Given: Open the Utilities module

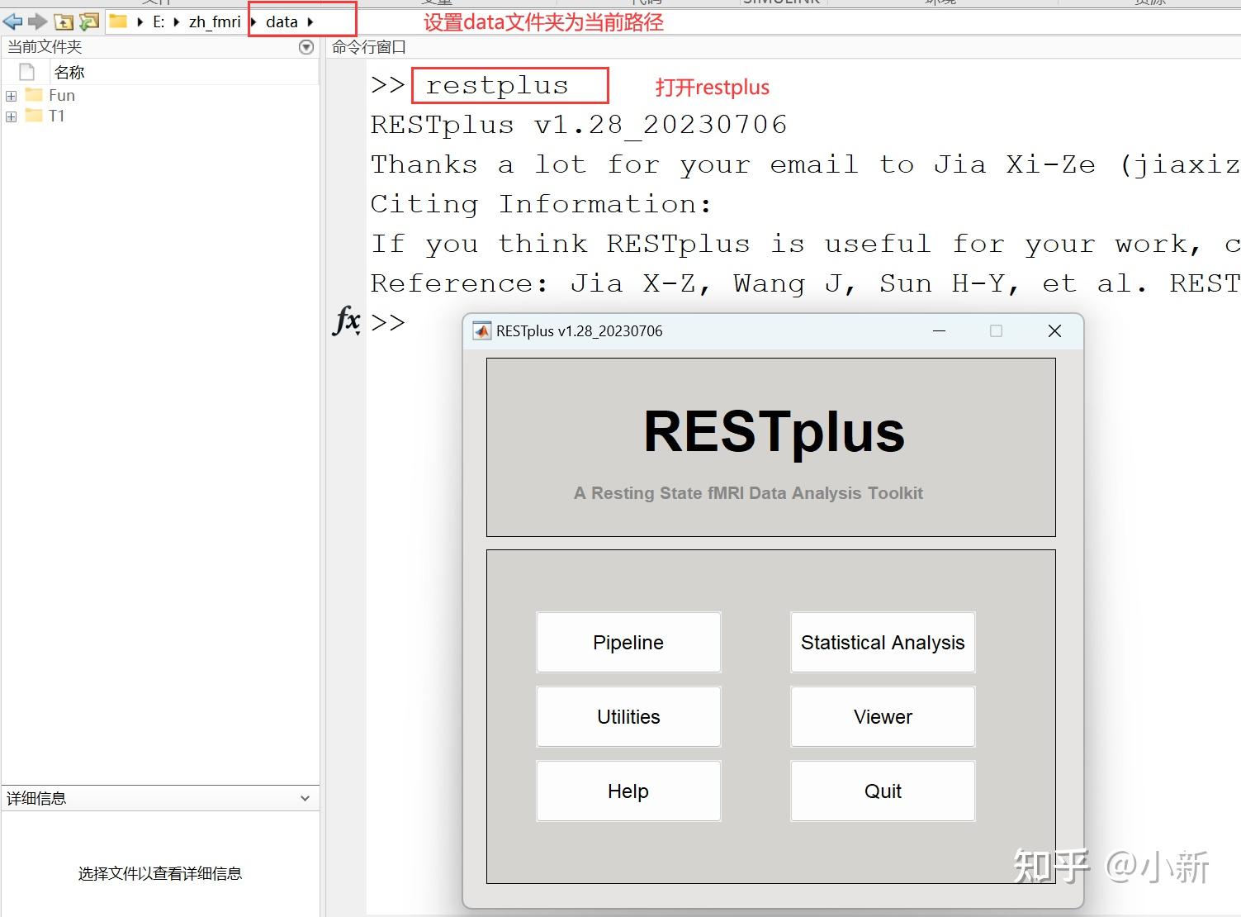Looking at the screenshot, I should [628, 716].
